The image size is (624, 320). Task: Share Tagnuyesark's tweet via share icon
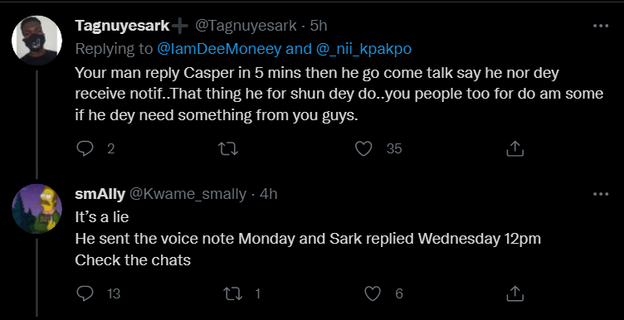tap(514, 148)
